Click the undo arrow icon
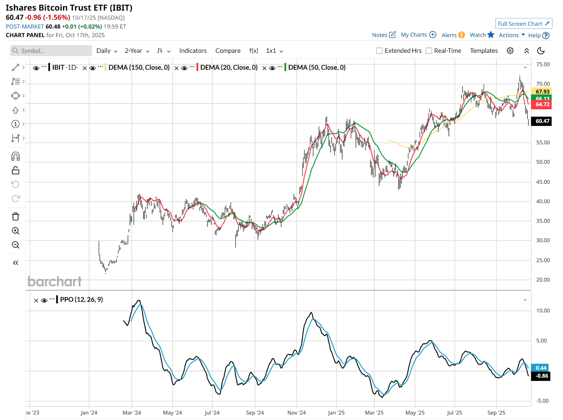563x420 pixels. (x=15, y=184)
